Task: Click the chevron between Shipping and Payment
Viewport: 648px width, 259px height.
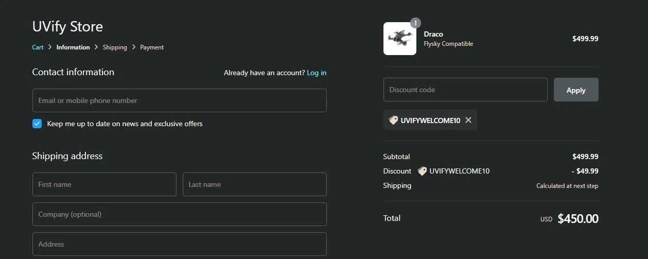Action: [x=134, y=47]
